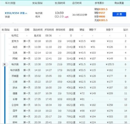130x124 pixels.
Task: Select the 哈尔滨西 station name
Action: [15, 70]
